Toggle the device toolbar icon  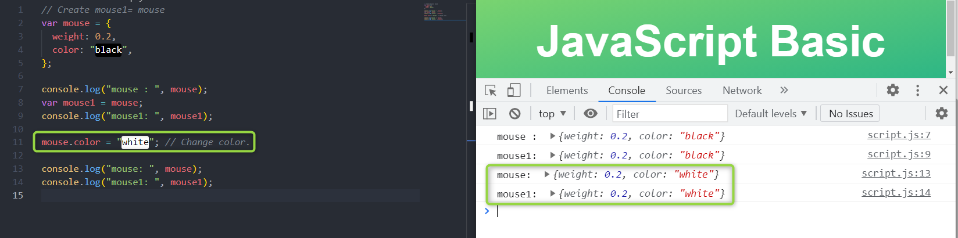pyautogui.click(x=514, y=90)
